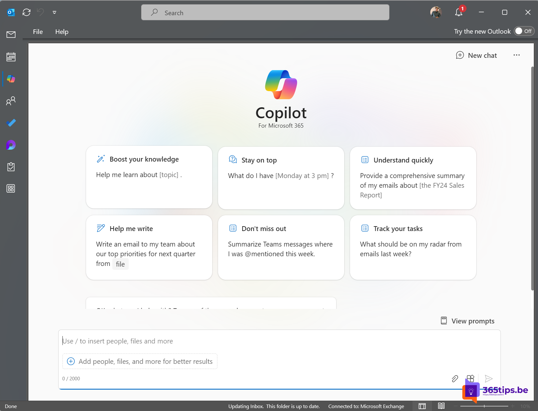Select the Stay on top prompt card
538x411 pixels.
(x=281, y=178)
